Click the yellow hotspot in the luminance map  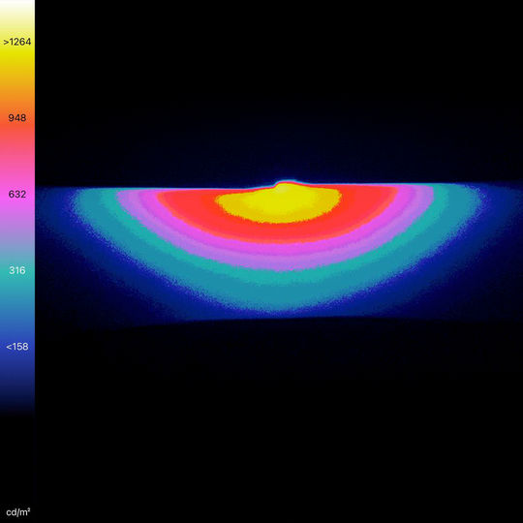tap(279, 203)
